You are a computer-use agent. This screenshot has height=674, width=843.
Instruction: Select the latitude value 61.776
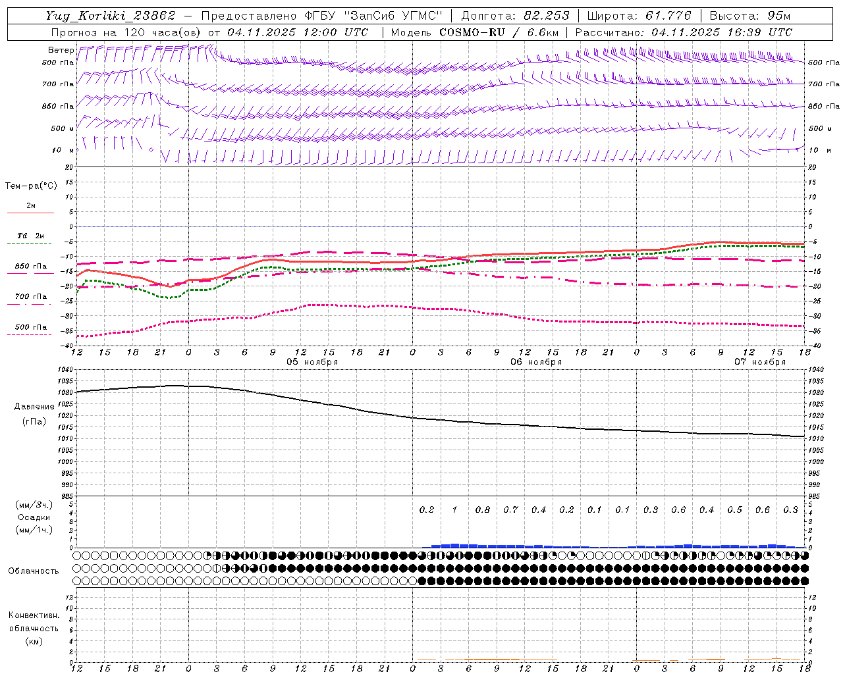pyautogui.click(x=668, y=16)
